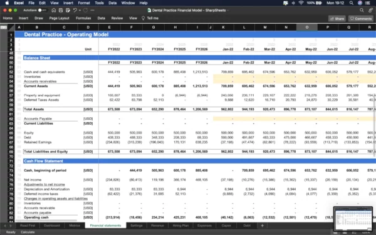Click the Comments button
The height and width of the screenshot is (235, 376).
pyautogui.click(x=361, y=18)
